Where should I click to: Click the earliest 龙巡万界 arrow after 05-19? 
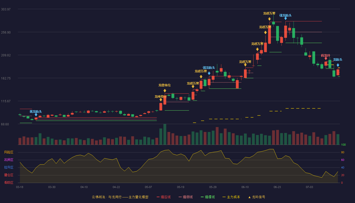193,87
